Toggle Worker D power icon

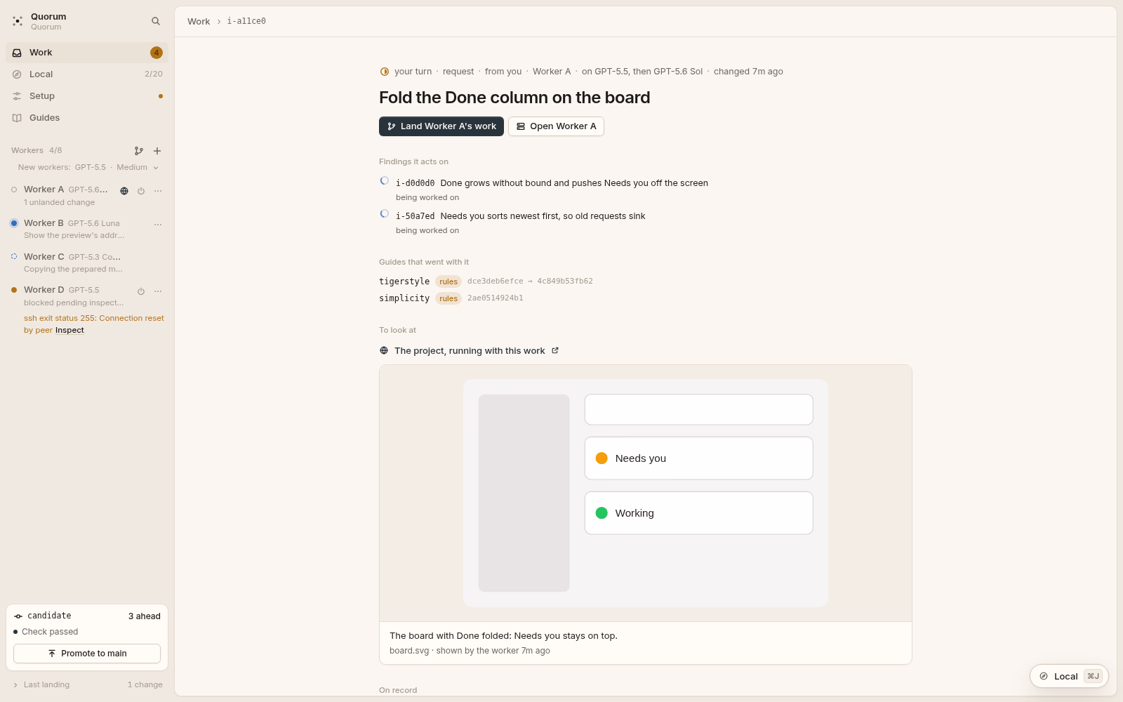pyautogui.click(x=141, y=291)
